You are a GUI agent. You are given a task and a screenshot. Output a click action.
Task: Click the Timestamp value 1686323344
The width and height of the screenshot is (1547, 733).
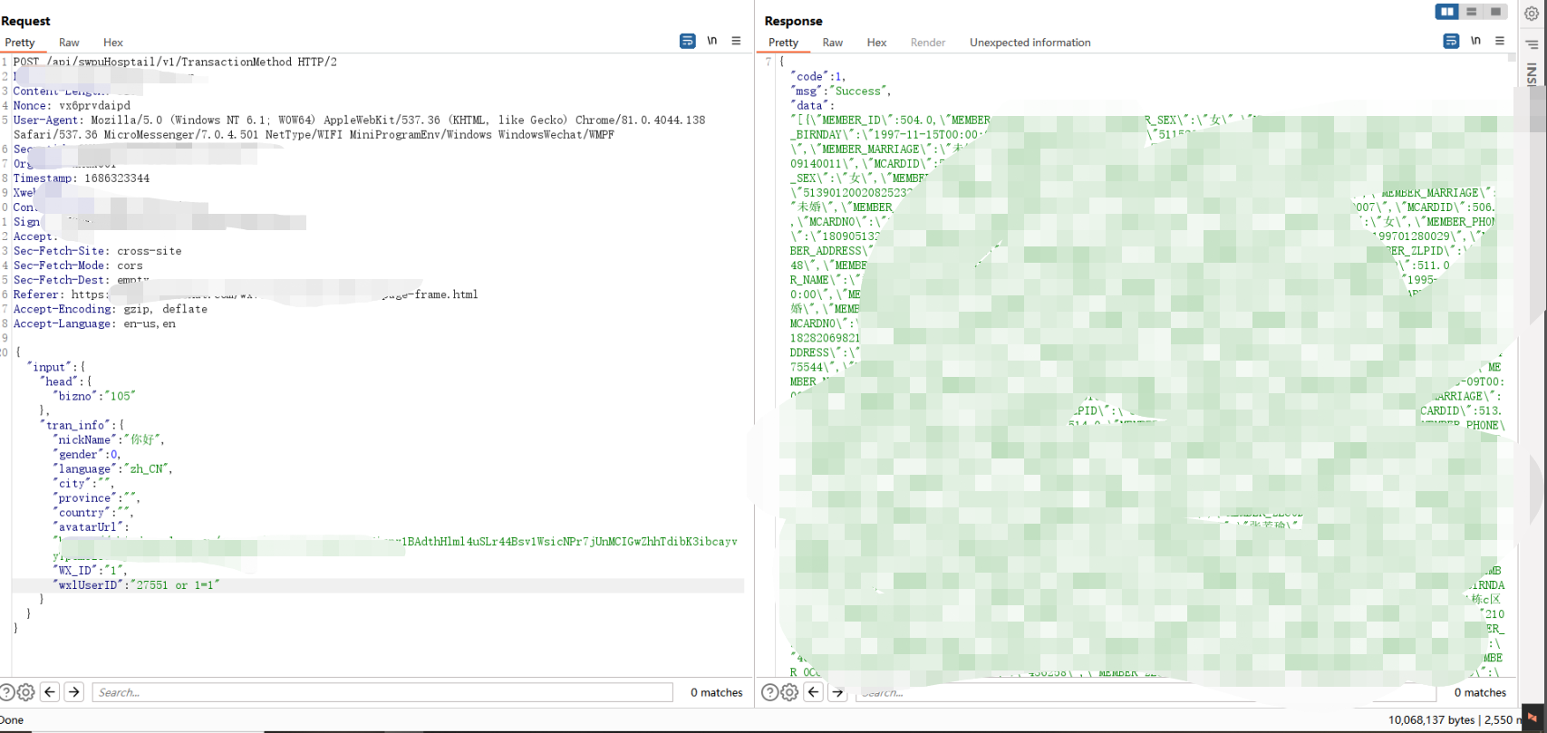116,178
